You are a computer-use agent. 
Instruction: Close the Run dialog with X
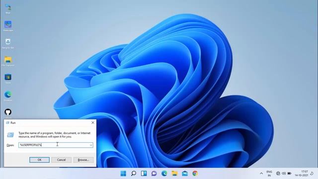[x=93, y=123]
